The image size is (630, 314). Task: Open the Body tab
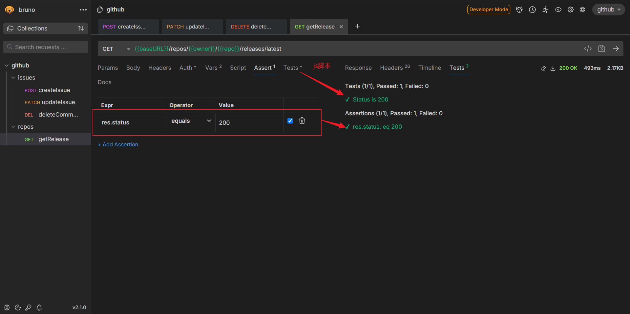coord(133,68)
